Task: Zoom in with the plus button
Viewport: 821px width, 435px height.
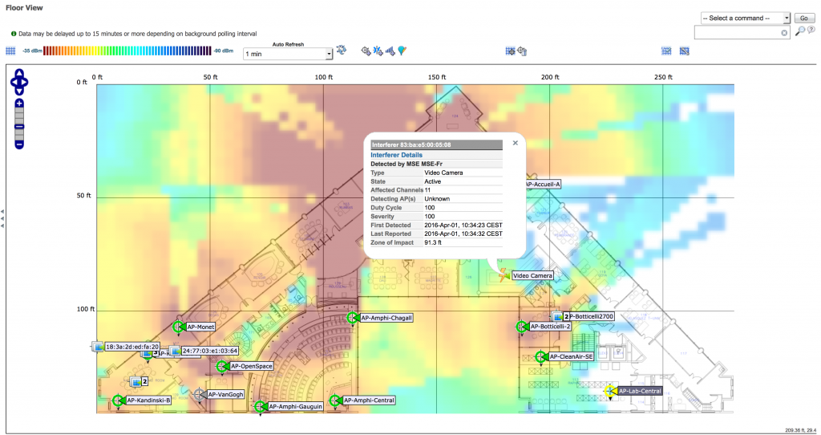Action: click(x=19, y=104)
